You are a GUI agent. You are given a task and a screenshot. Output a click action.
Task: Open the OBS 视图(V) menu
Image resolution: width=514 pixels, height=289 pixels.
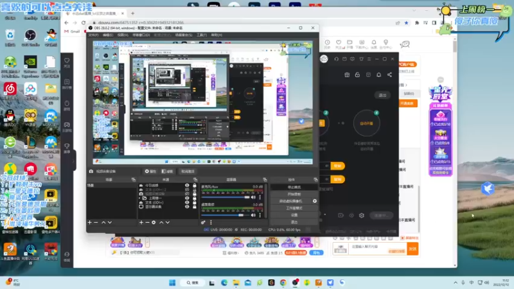[123, 35]
